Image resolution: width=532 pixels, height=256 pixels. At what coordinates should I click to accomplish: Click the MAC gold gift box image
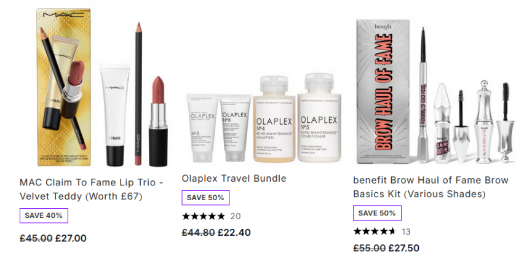pyautogui.click(x=64, y=87)
